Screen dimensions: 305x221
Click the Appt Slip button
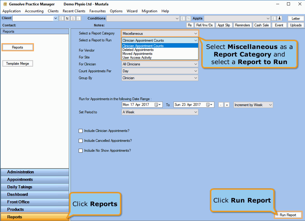[224, 25]
